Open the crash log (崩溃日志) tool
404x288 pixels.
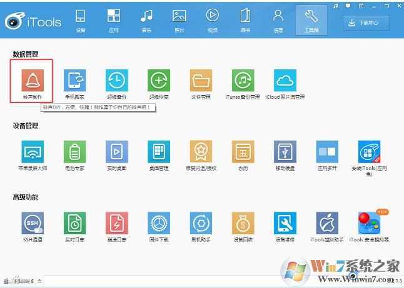[117, 223]
